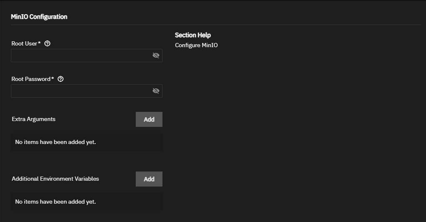Click the MinIO Configuration section heading
Image resolution: width=426 pixels, height=222 pixels.
(39, 17)
